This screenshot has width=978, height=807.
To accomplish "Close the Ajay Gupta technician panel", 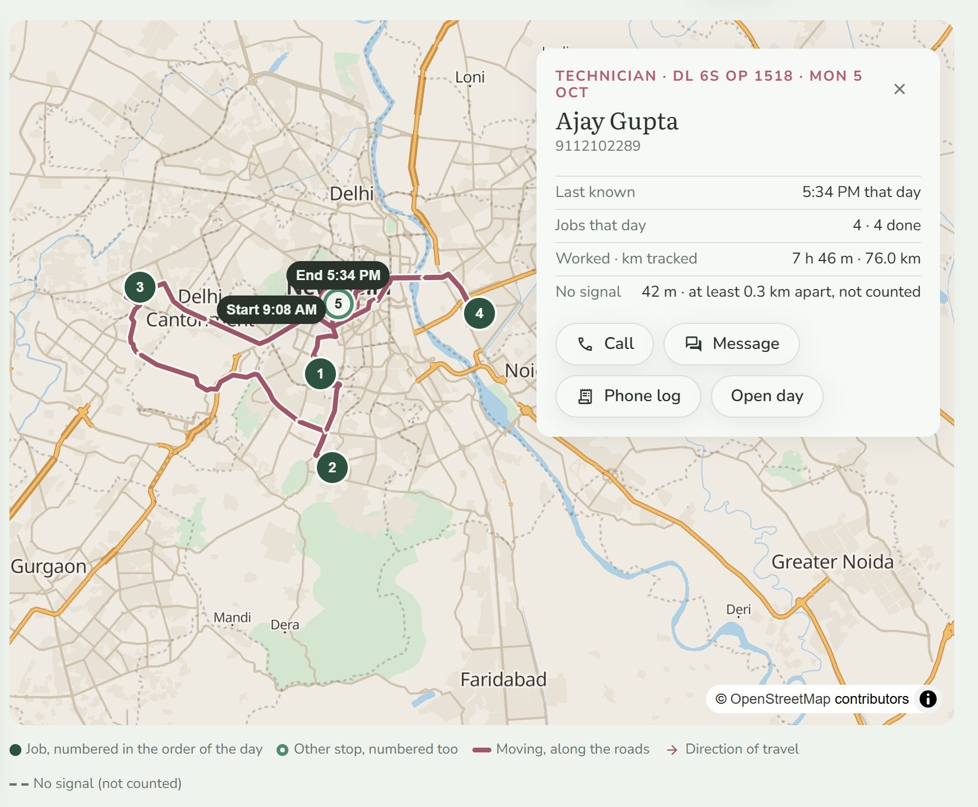I will pyautogui.click(x=900, y=89).
